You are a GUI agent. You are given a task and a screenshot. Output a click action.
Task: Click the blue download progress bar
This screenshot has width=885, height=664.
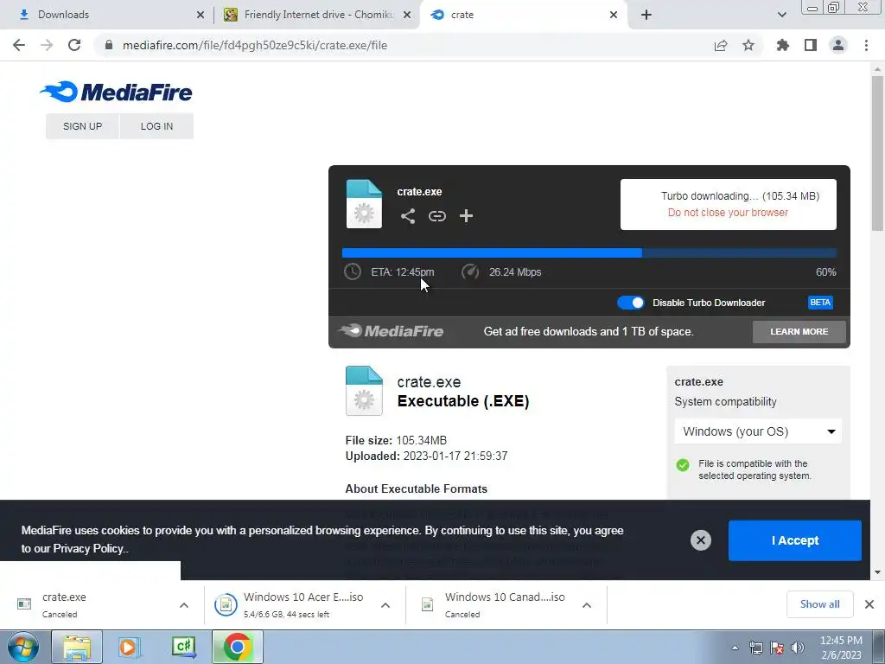[589, 253]
